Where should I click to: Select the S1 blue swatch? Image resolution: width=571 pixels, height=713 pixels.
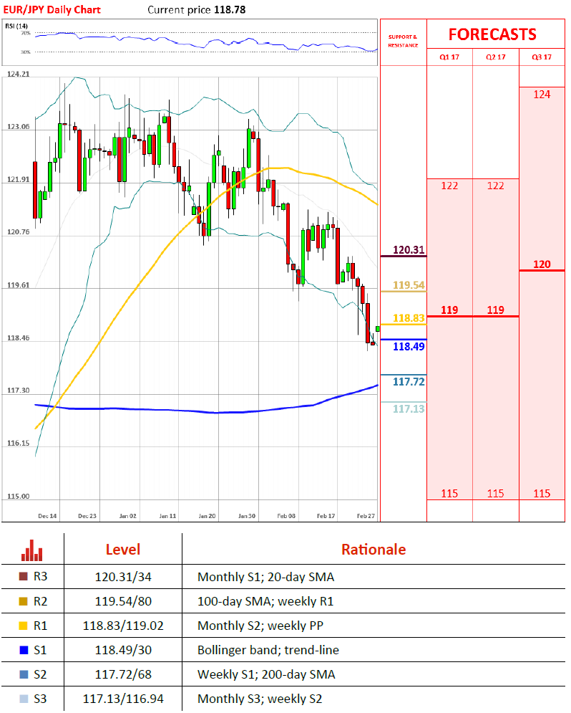click(24, 650)
